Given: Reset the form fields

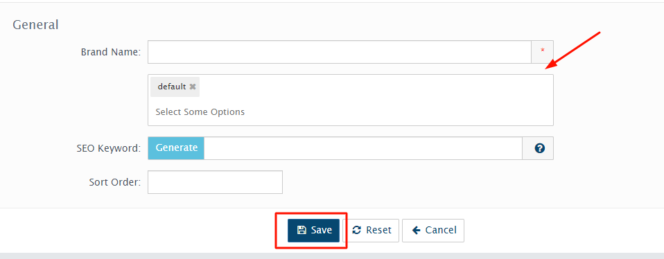Looking at the screenshot, I should point(372,230).
